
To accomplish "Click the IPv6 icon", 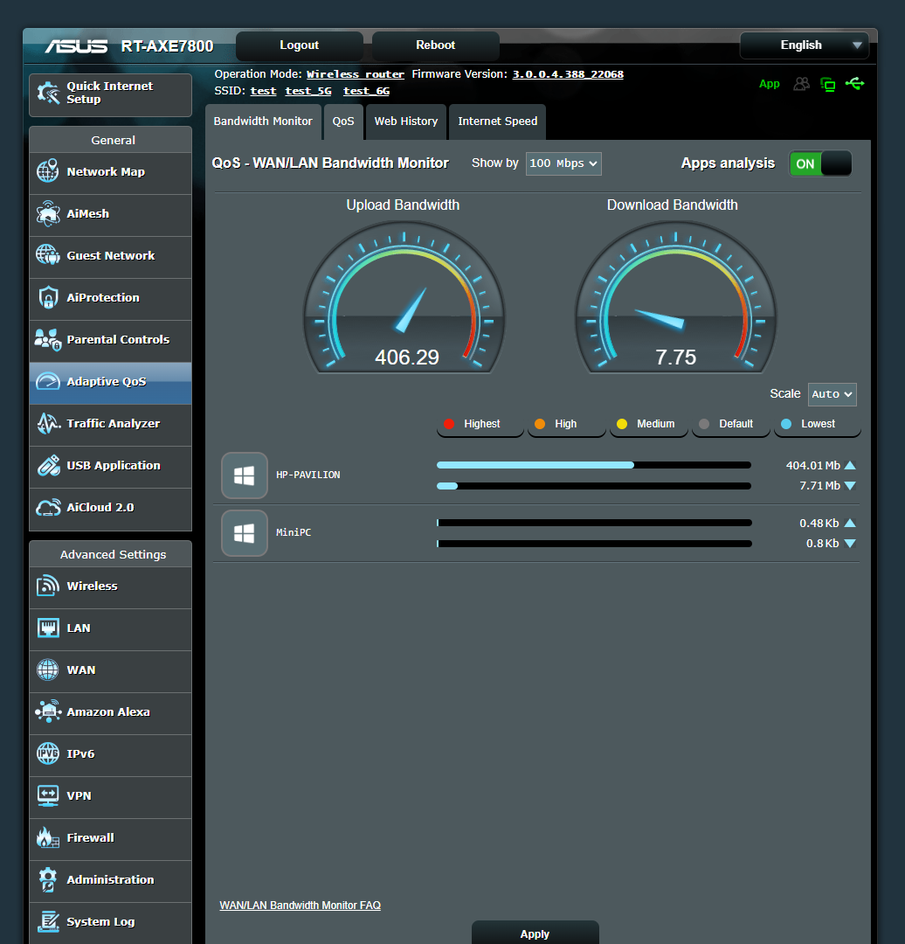I will tap(47, 753).
